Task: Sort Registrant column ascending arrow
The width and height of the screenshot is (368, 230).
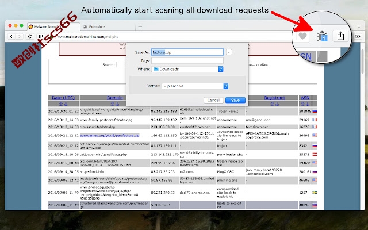Action: (x=272, y=103)
